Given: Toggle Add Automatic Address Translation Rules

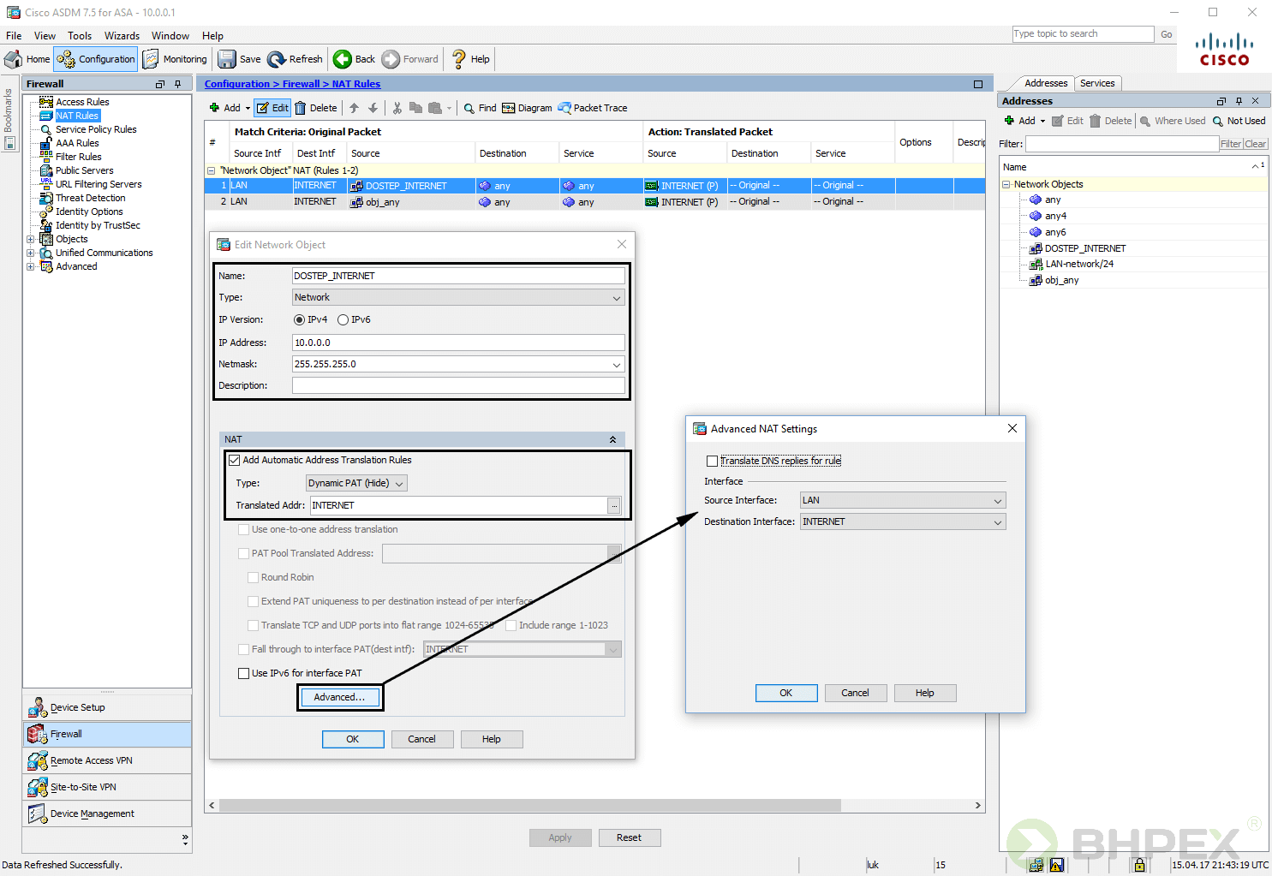Looking at the screenshot, I should click(234, 460).
